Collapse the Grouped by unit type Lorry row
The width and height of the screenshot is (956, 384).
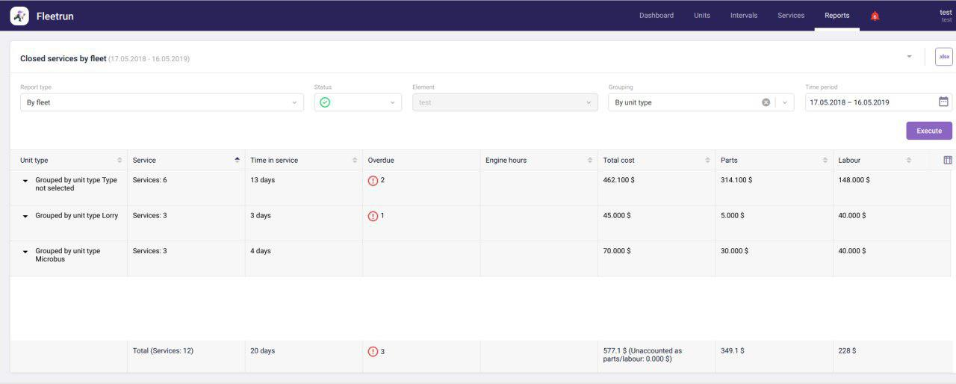pyautogui.click(x=25, y=216)
